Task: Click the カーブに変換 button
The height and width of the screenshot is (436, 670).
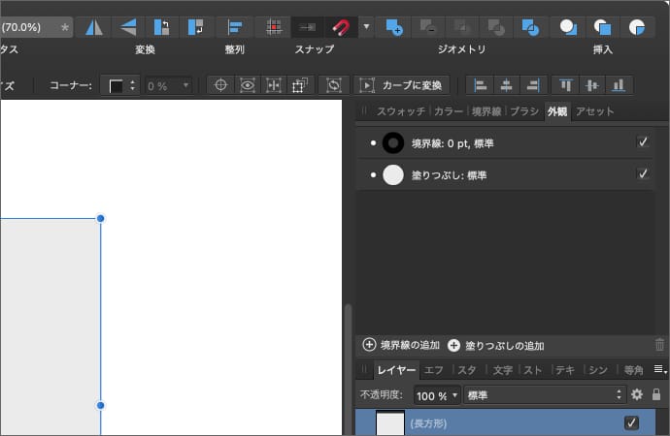Action: point(402,85)
